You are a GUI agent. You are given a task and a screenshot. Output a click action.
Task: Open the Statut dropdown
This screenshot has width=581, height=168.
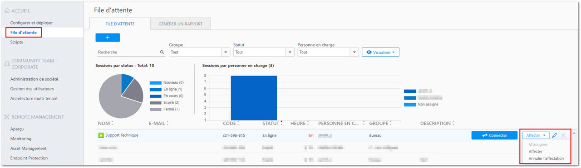[x=264, y=53]
